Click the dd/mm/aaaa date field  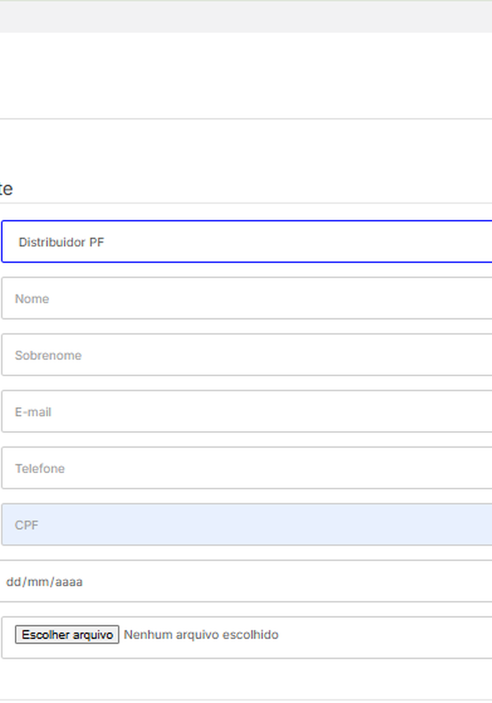tap(246, 581)
